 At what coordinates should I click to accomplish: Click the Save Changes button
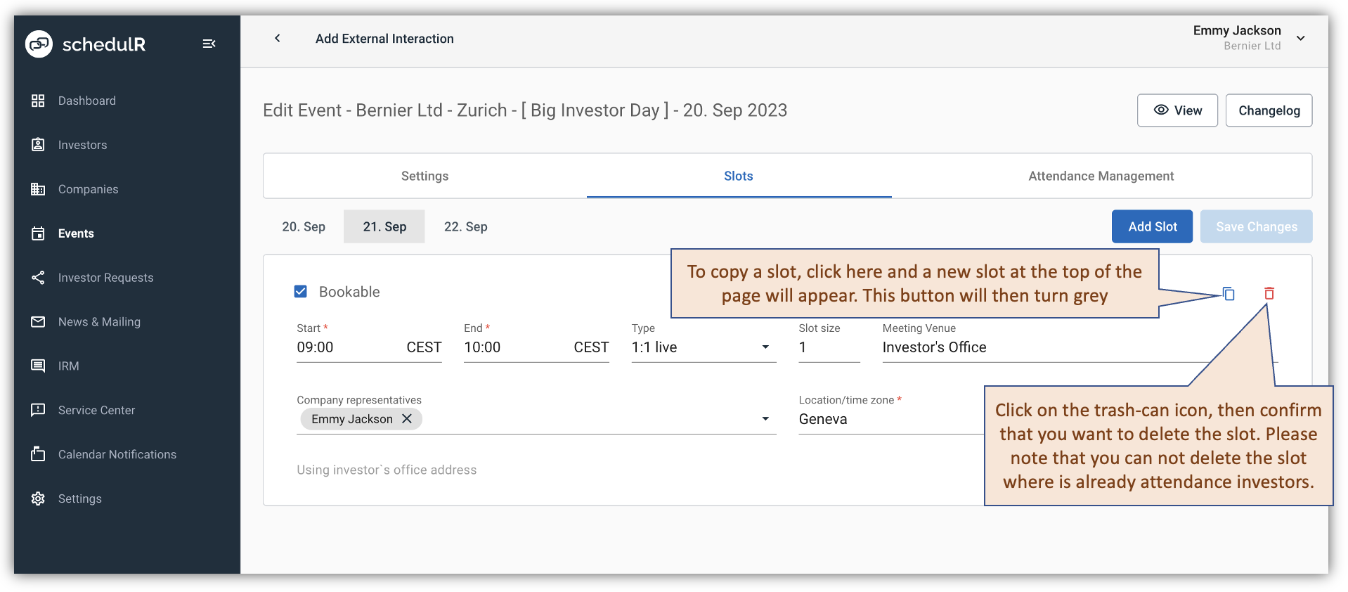pyautogui.click(x=1257, y=226)
